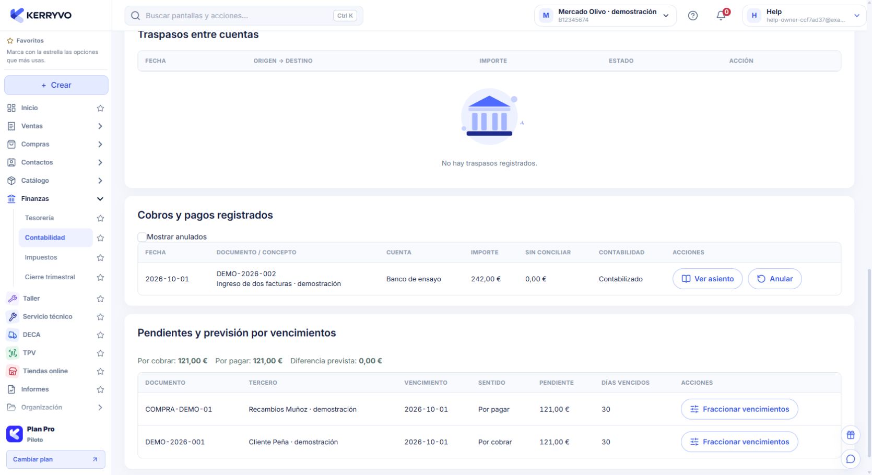Fraccionar vencimientos for COMPRA-DEMO-01
Viewport: 872px width, 475px height.
pos(739,409)
